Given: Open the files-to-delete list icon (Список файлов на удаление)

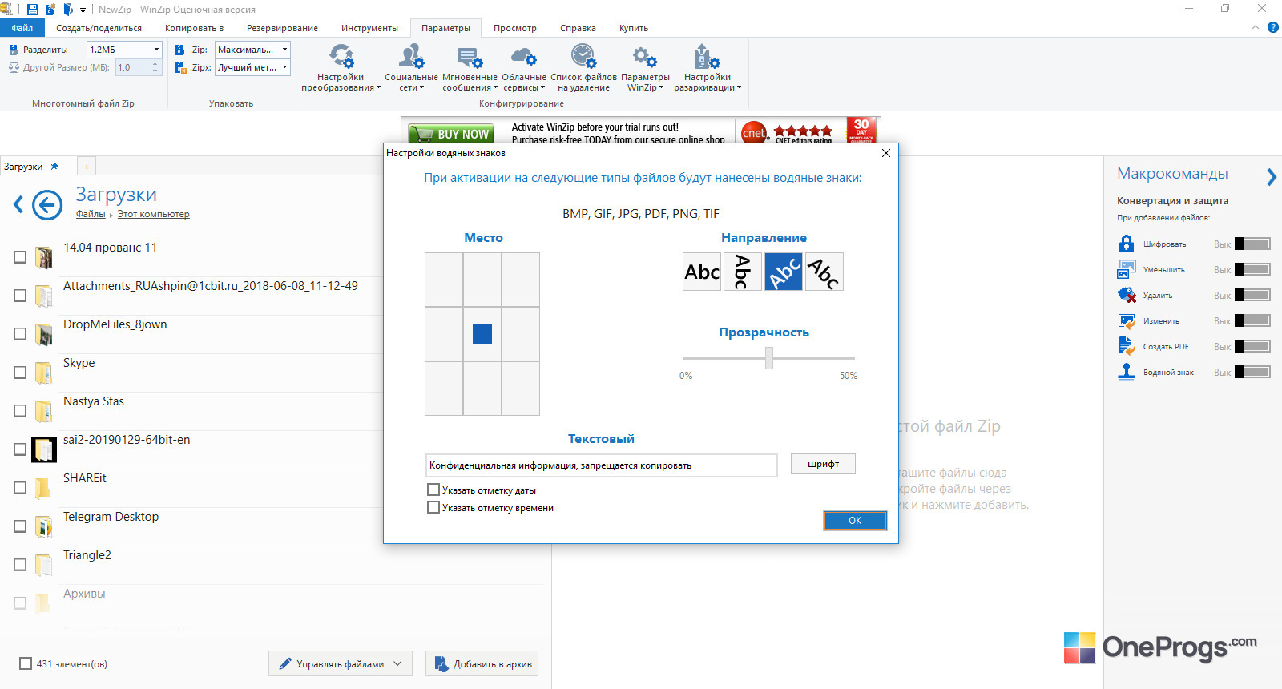Looking at the screenshot, I should pyautogui.click(x=583, y=56).
